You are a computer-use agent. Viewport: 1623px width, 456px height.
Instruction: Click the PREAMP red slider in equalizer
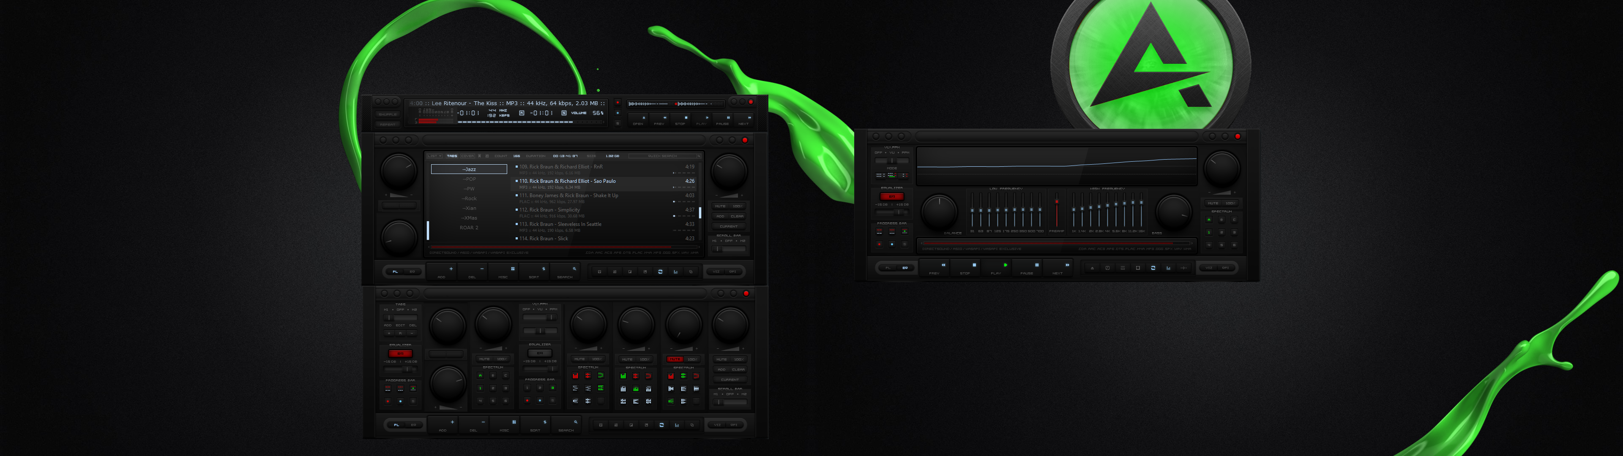coord(1057,210)
